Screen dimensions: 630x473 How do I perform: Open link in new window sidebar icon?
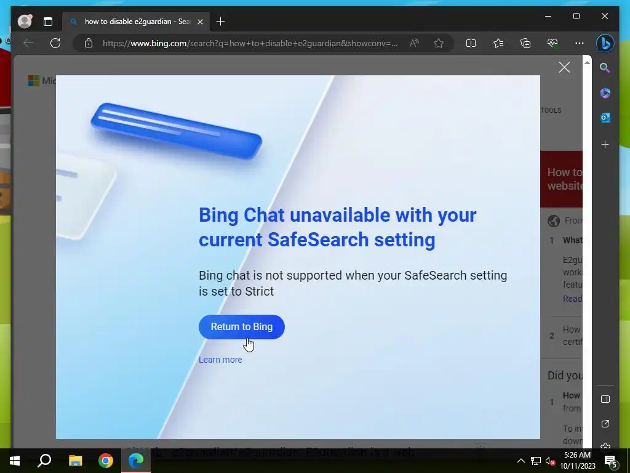(x=605, y=424)
